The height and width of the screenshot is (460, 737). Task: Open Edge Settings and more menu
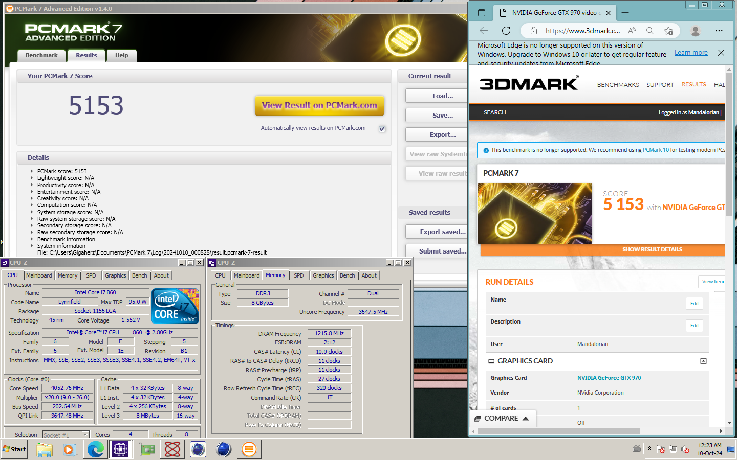(719, 31)
